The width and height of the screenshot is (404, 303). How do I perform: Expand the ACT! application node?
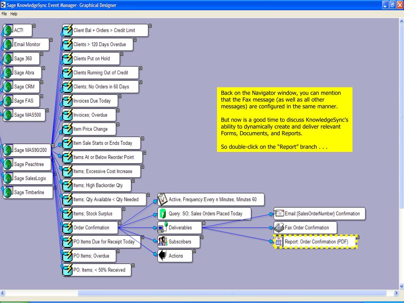(x=34, y=26)
